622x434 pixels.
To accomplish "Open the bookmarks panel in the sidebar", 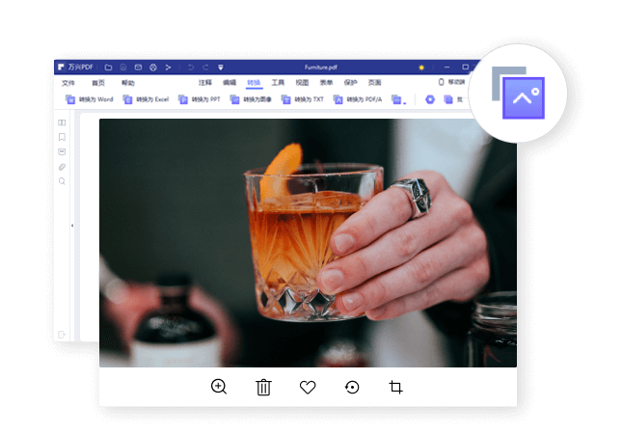I will click(x=62, y=137).
